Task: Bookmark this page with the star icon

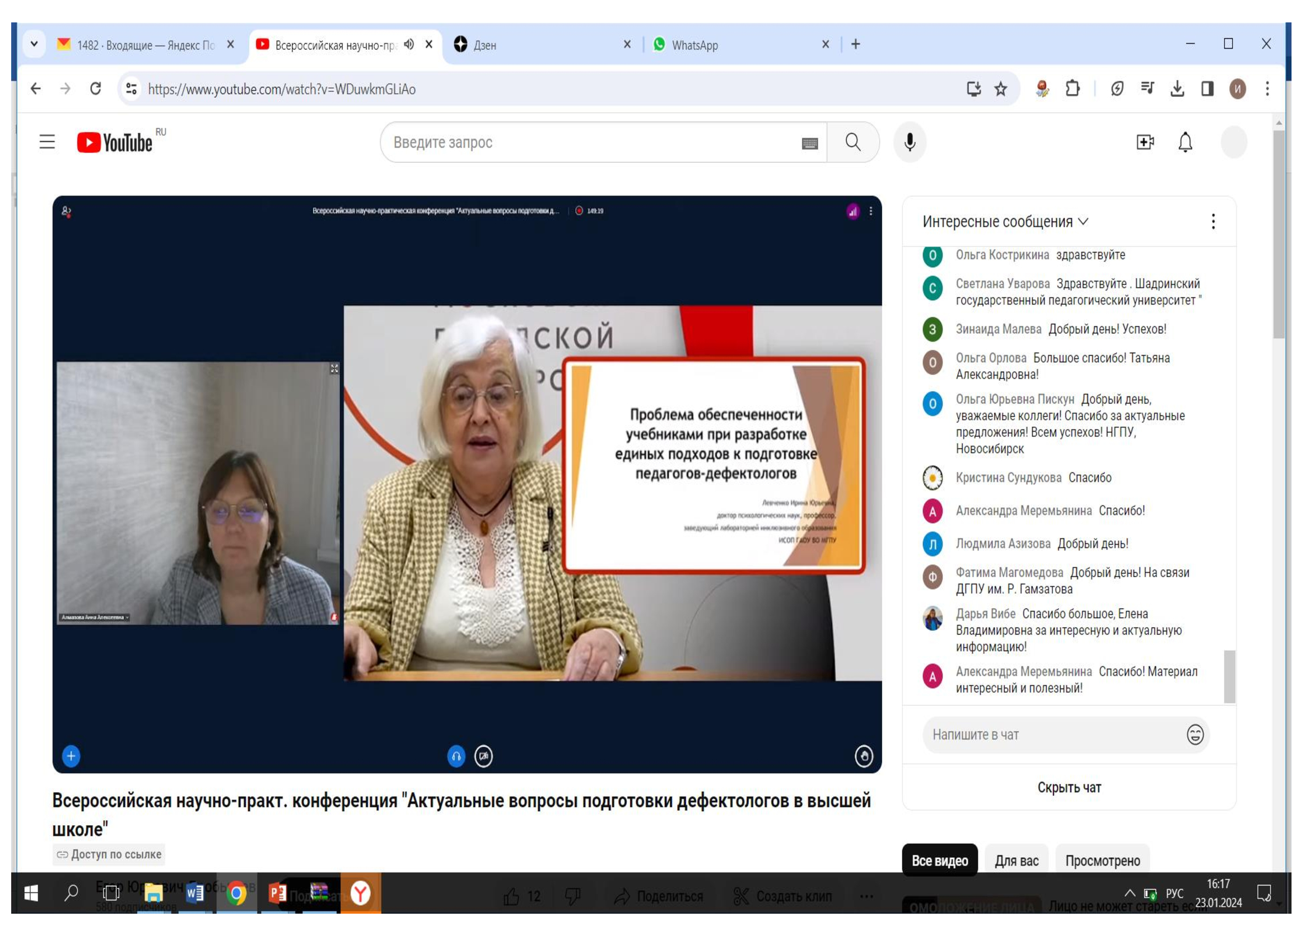Action: 1000,89
